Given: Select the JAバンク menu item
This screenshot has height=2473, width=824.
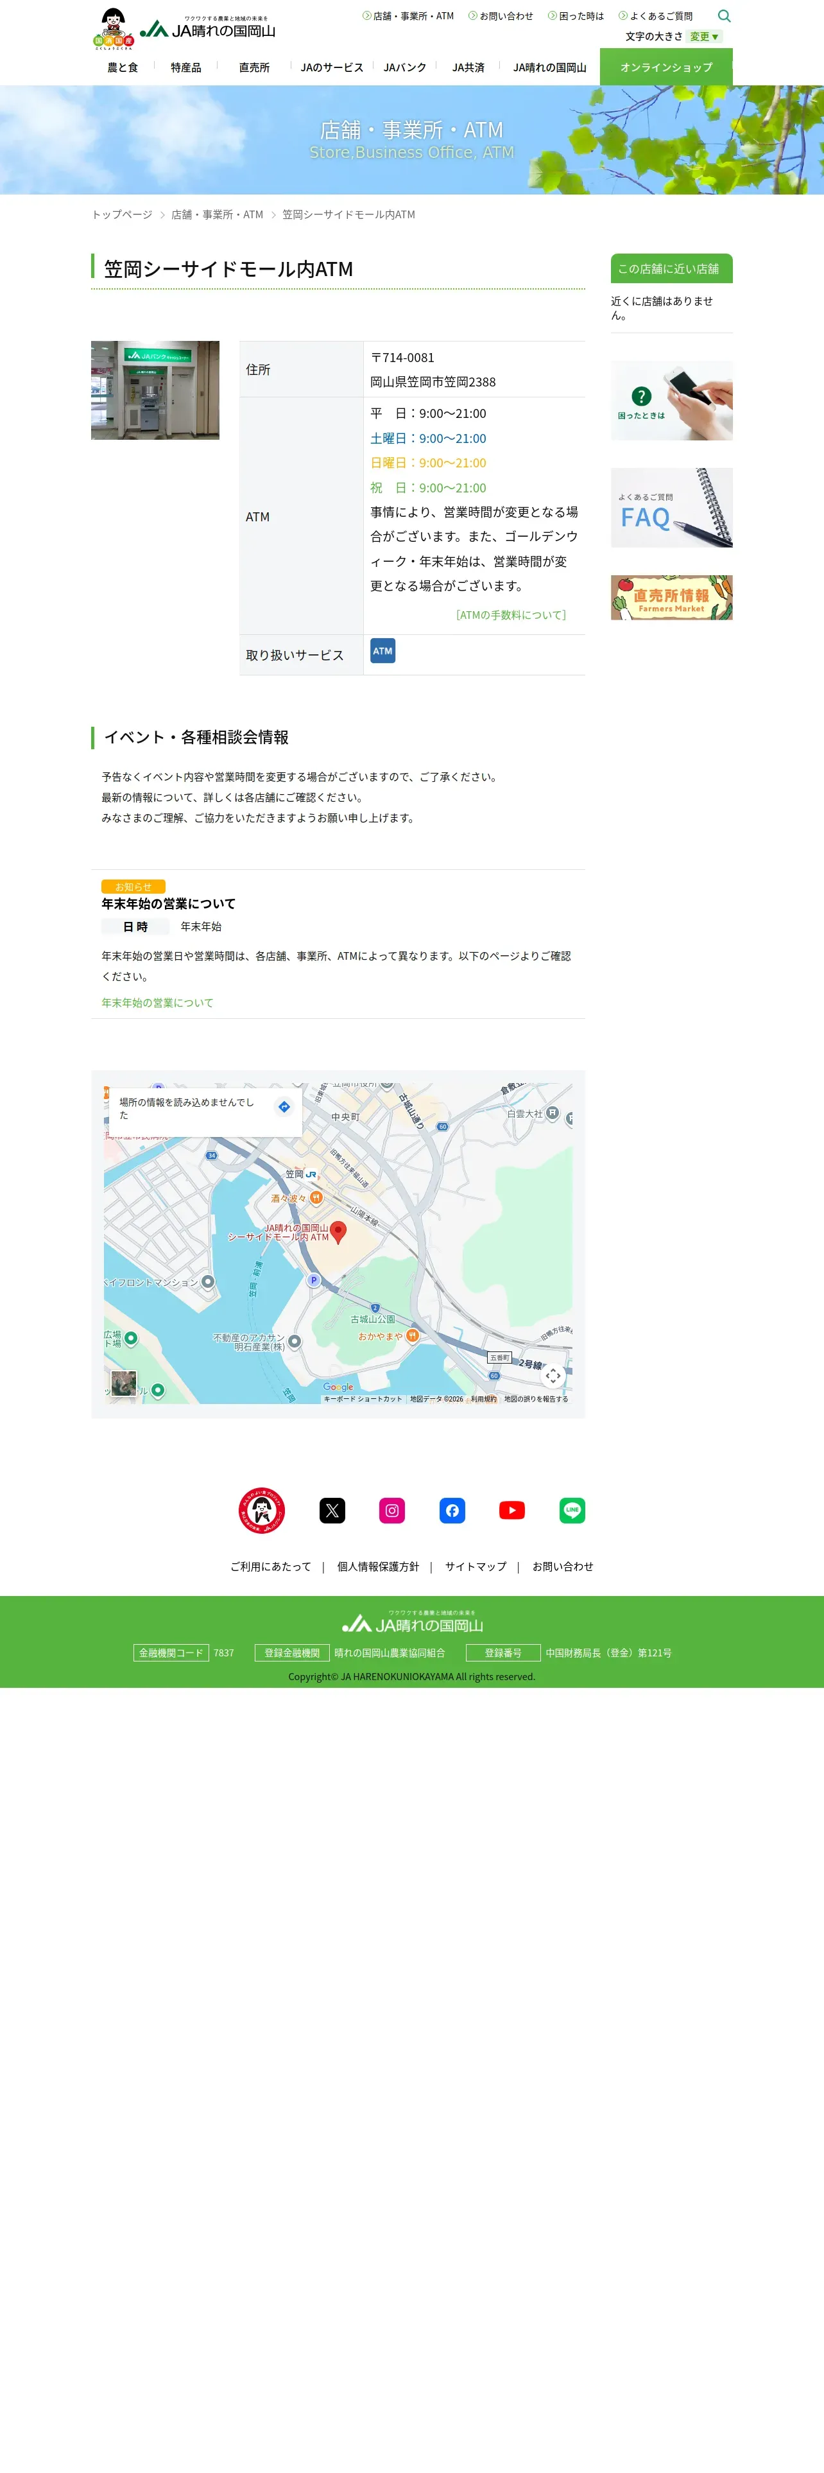Looking at the screenshot, I should [x=405, y=67].
